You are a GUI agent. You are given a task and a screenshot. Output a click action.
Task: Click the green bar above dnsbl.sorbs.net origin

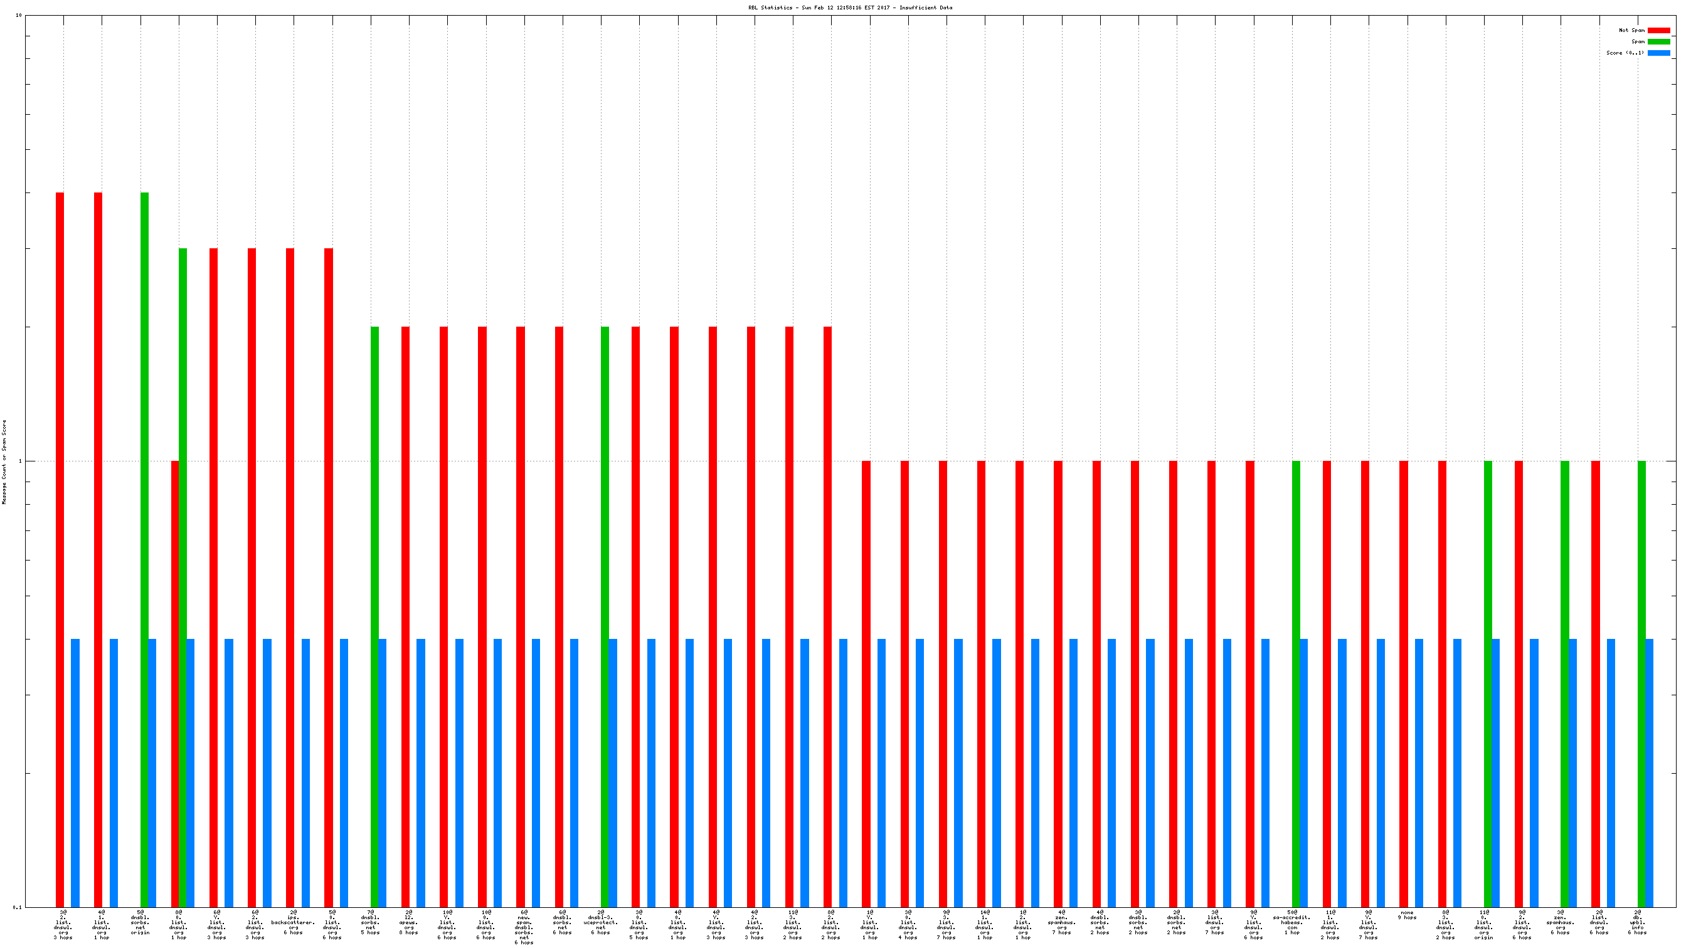tap(145, 524)
